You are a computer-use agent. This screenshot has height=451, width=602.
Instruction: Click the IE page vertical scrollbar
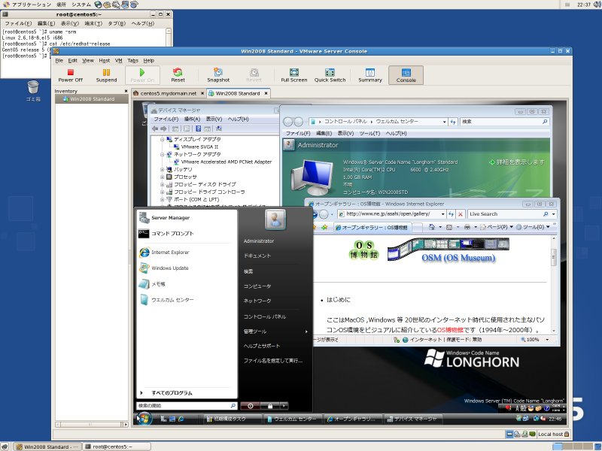[x=554, y=284]
